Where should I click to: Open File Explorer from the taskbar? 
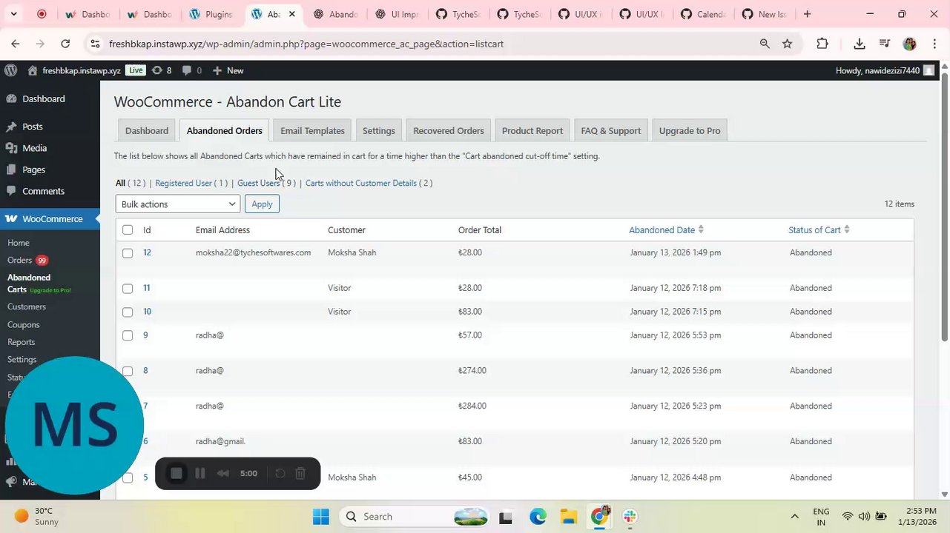(x=569, y=517)
